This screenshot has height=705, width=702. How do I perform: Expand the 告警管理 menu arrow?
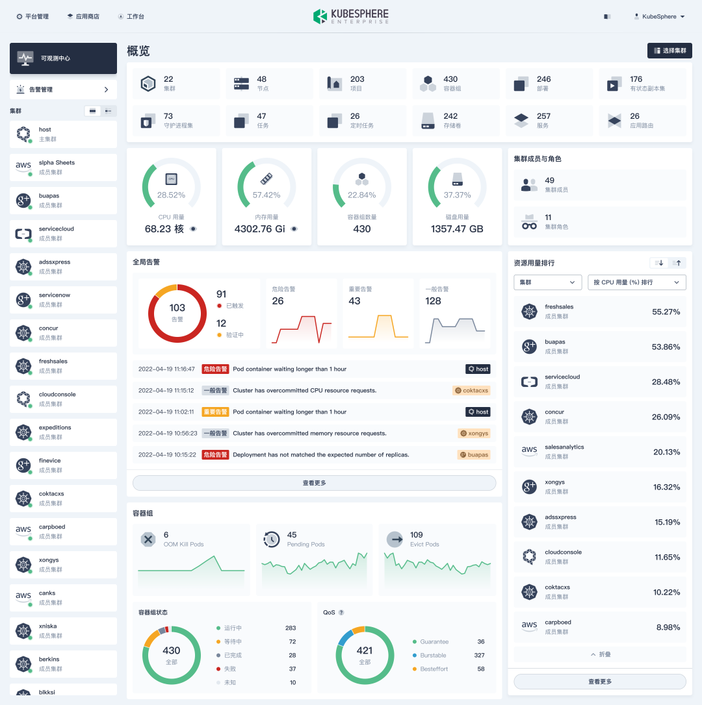(106, 90)
